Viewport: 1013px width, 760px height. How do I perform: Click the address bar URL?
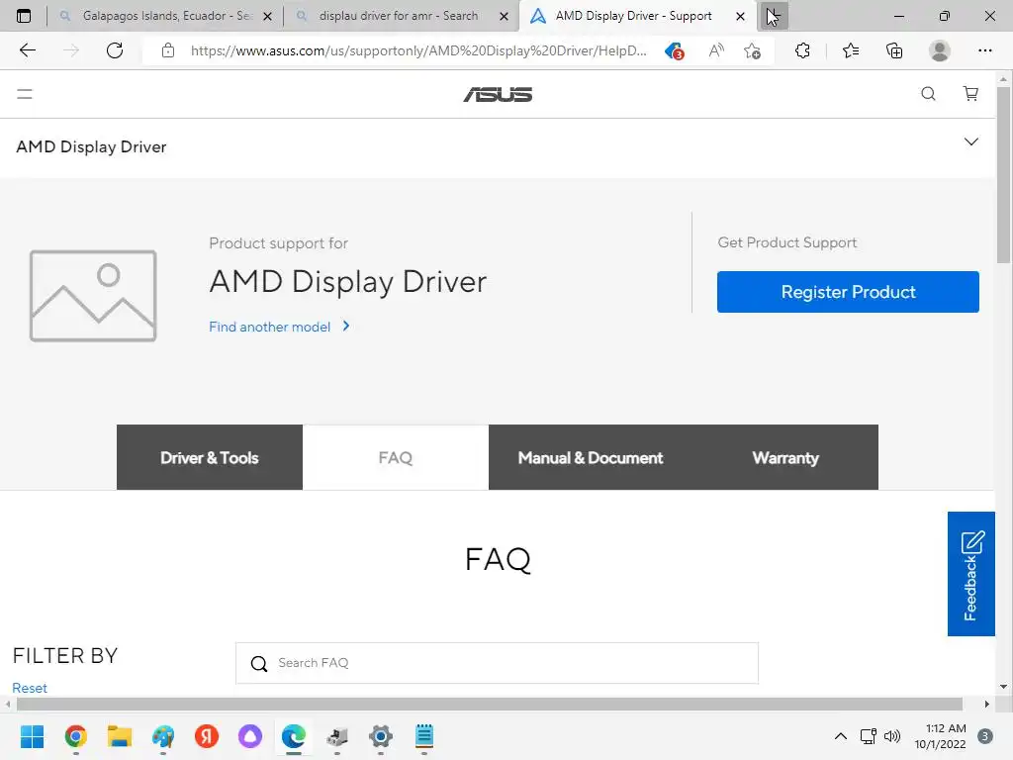[418, 50]
